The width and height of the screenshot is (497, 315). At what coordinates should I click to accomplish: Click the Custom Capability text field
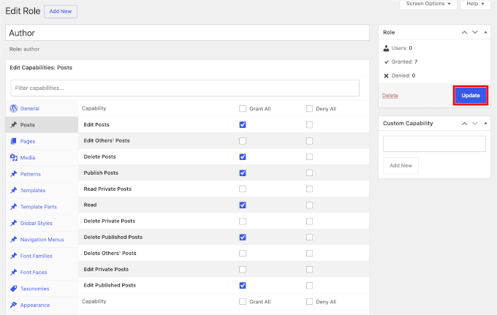point(434,144)
